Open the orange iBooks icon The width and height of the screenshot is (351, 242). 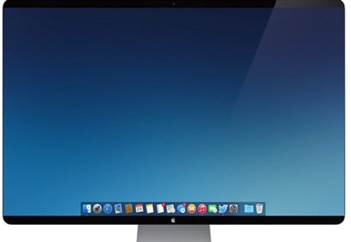pyautogui.click(x=192, y=209)
